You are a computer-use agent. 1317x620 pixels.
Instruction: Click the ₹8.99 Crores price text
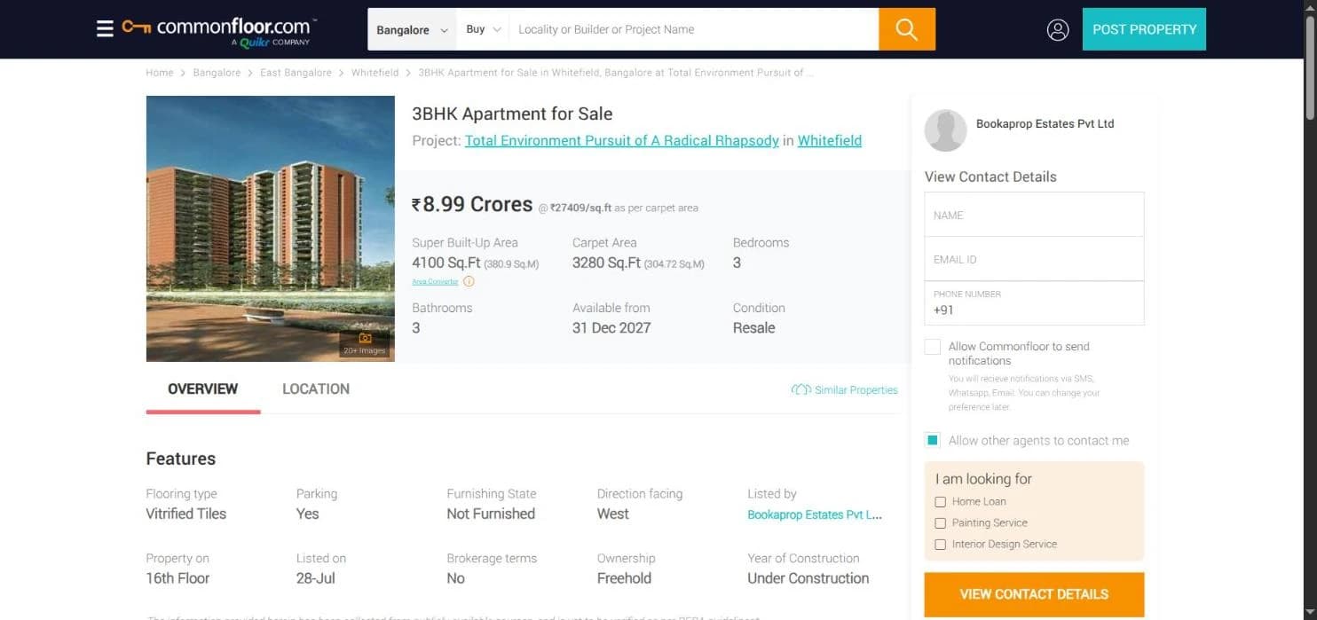pos(472,204)
